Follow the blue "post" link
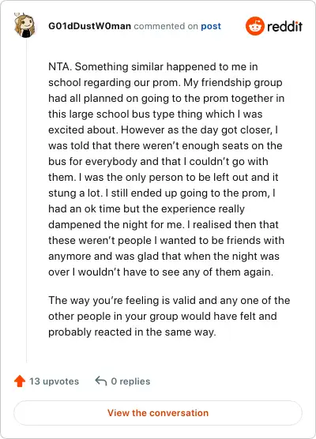 (x=211, y=26)
